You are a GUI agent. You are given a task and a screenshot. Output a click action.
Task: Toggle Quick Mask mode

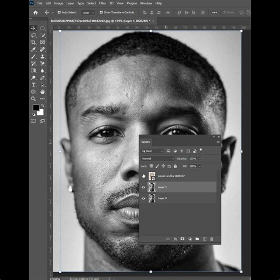[33, 121]
